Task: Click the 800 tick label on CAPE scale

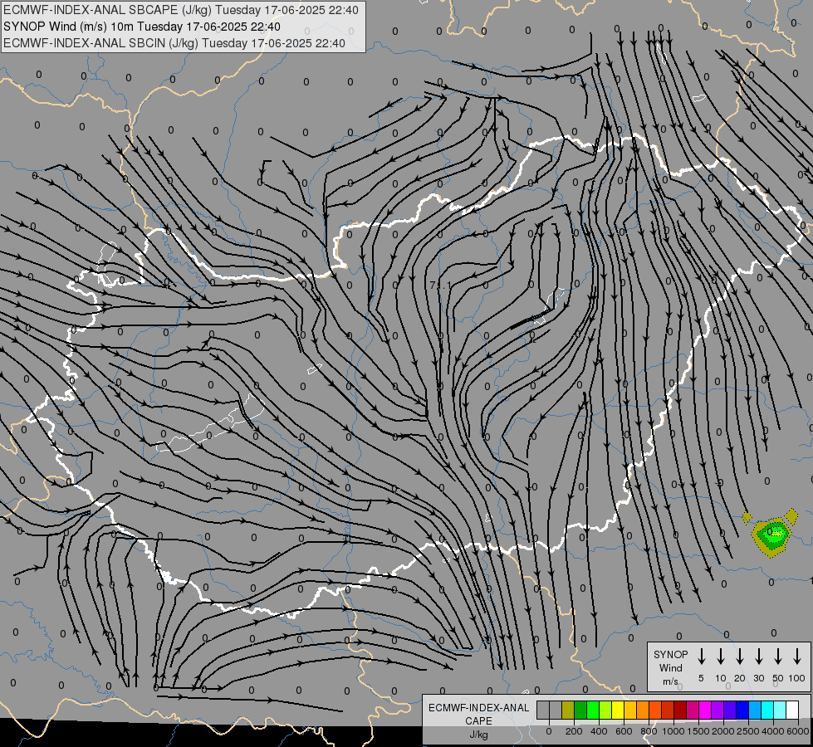Action: click(x=649, y=731)
